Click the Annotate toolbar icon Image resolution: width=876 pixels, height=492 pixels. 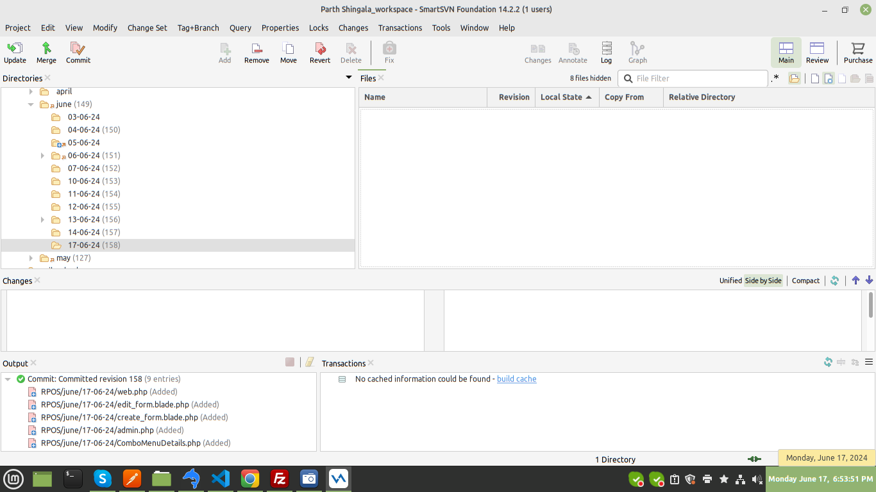pyautogui.click(x=573, y=53)
